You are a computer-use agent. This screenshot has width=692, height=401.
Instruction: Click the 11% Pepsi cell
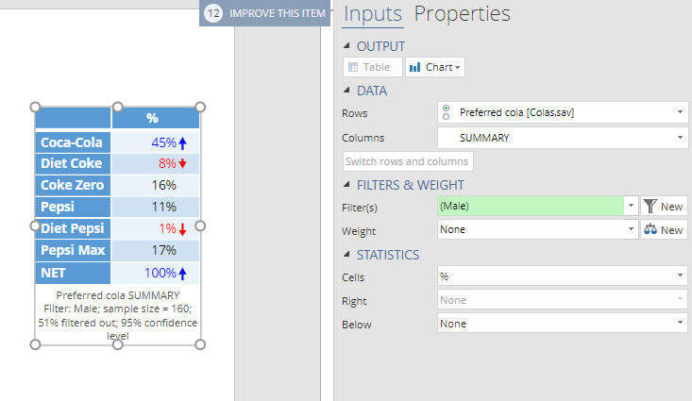click(x=156, y=207)
